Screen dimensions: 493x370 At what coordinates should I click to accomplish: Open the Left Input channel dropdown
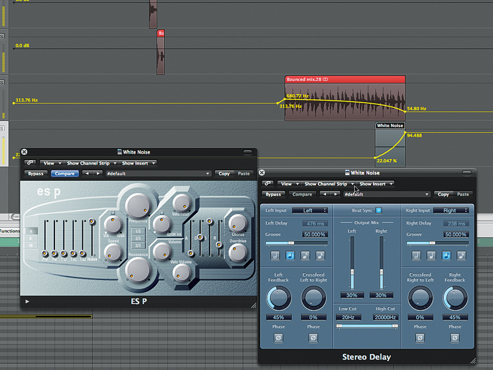[x=310, y=211]
